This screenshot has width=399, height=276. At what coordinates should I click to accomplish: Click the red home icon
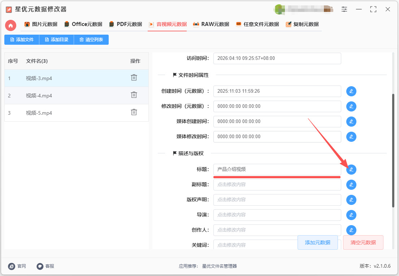pyautogui.click(x=11, y=25)
